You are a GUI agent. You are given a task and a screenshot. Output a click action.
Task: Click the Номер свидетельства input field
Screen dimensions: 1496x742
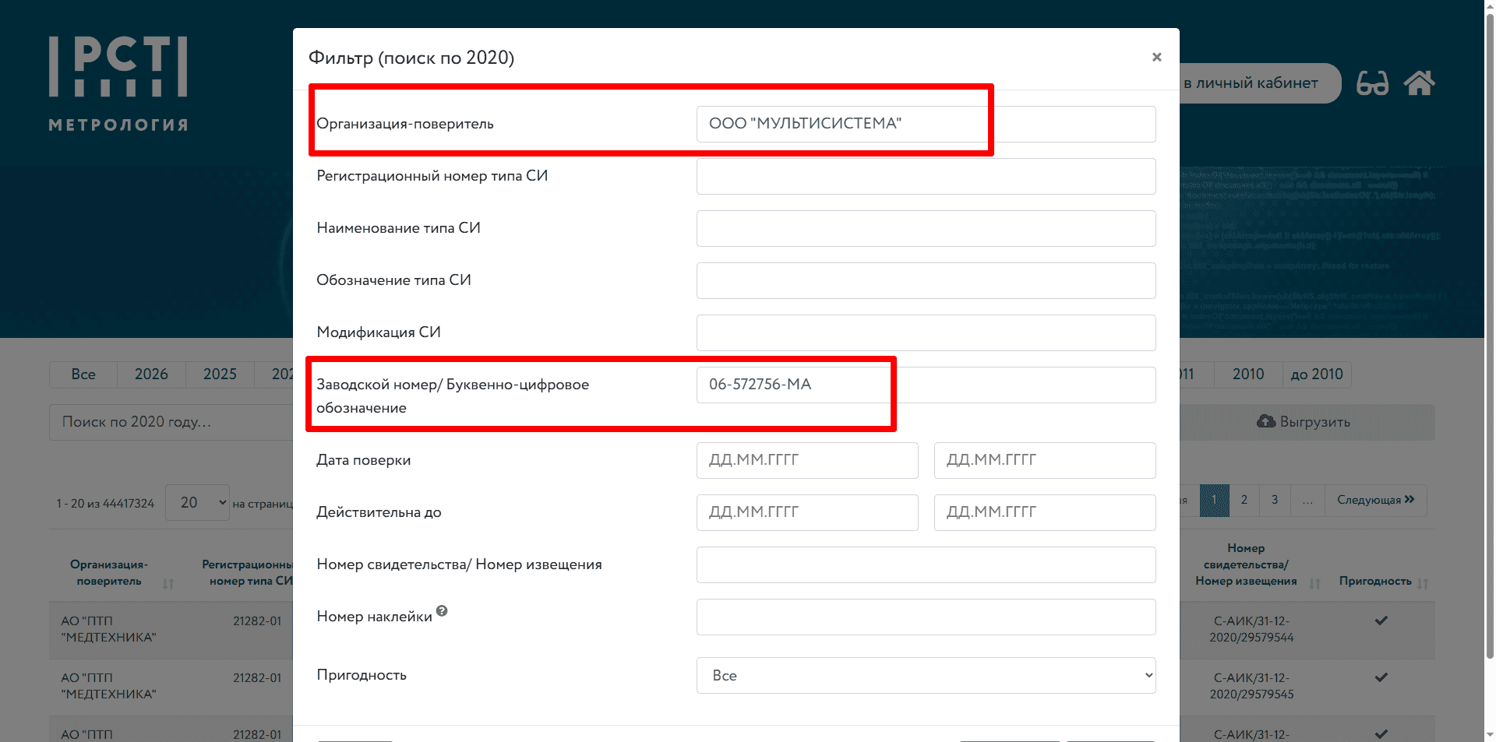926,565
